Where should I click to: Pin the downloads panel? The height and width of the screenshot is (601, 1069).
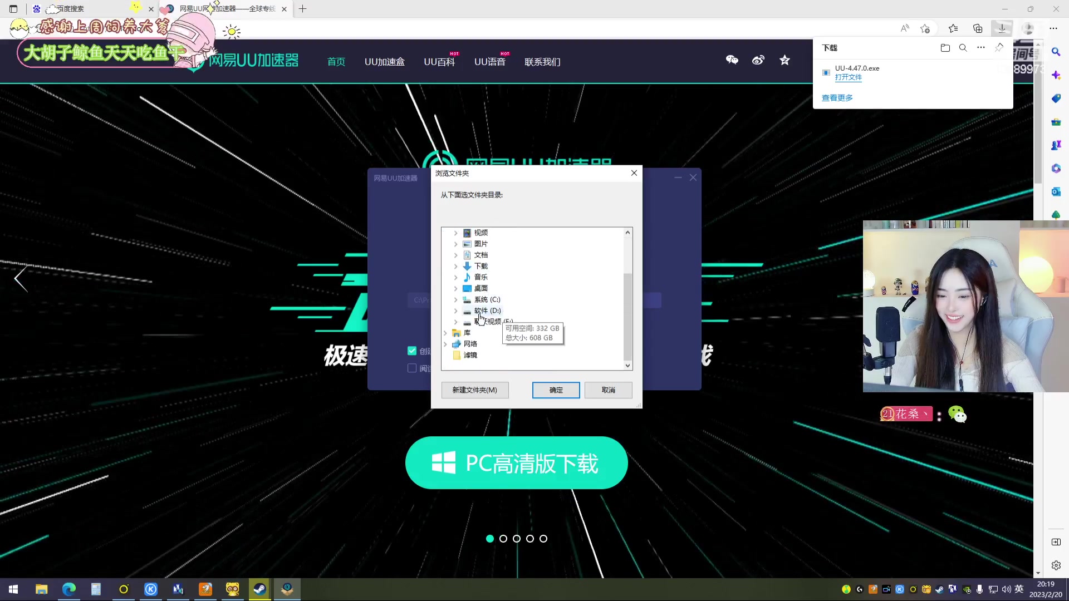[x=998, y=48]
